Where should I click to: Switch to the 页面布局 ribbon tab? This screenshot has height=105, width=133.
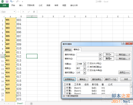[31, 5]
